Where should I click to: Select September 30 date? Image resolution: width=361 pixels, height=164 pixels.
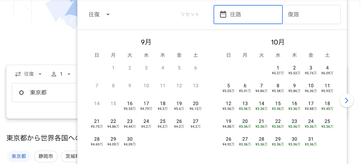click(x=130, y=141)
